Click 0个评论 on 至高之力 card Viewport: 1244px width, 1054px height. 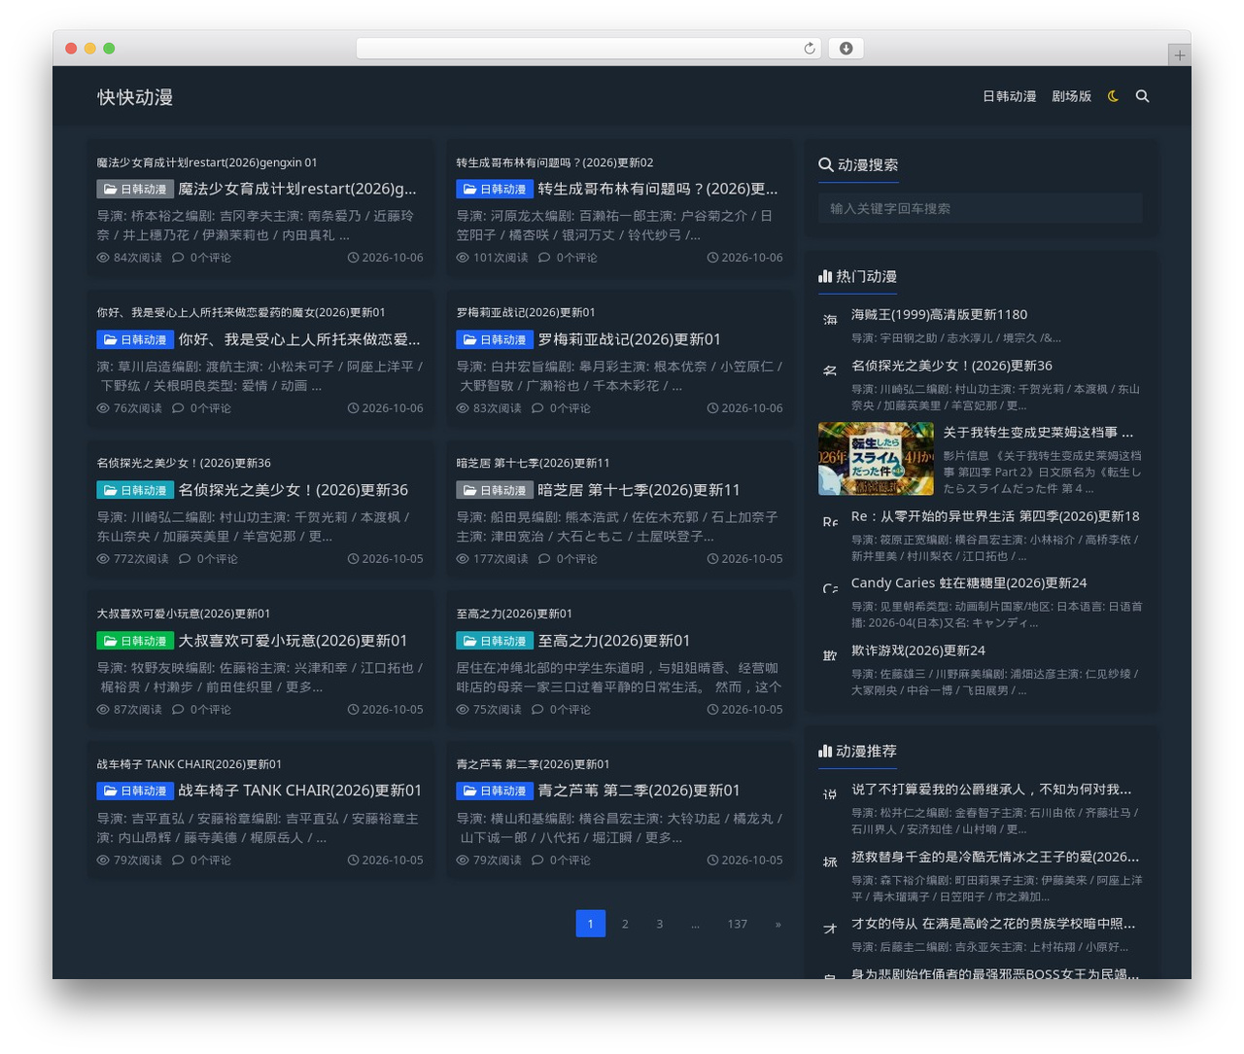coord(561,710)
